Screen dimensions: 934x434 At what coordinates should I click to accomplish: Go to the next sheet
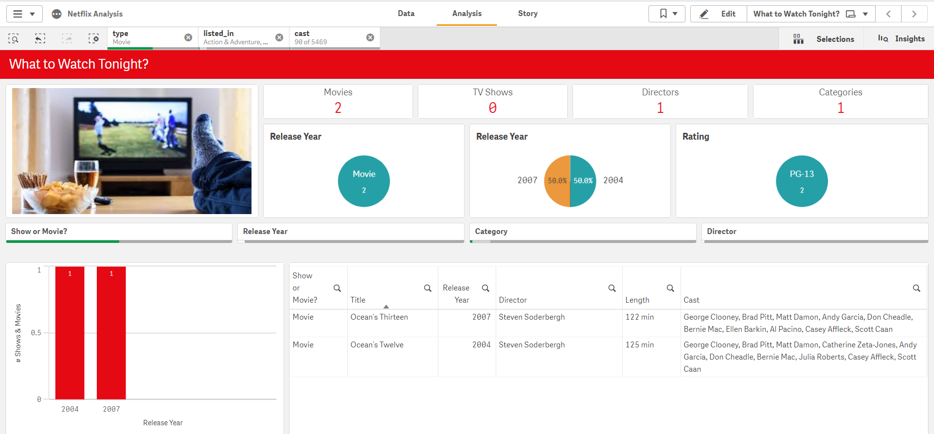[x=914, y=14]
